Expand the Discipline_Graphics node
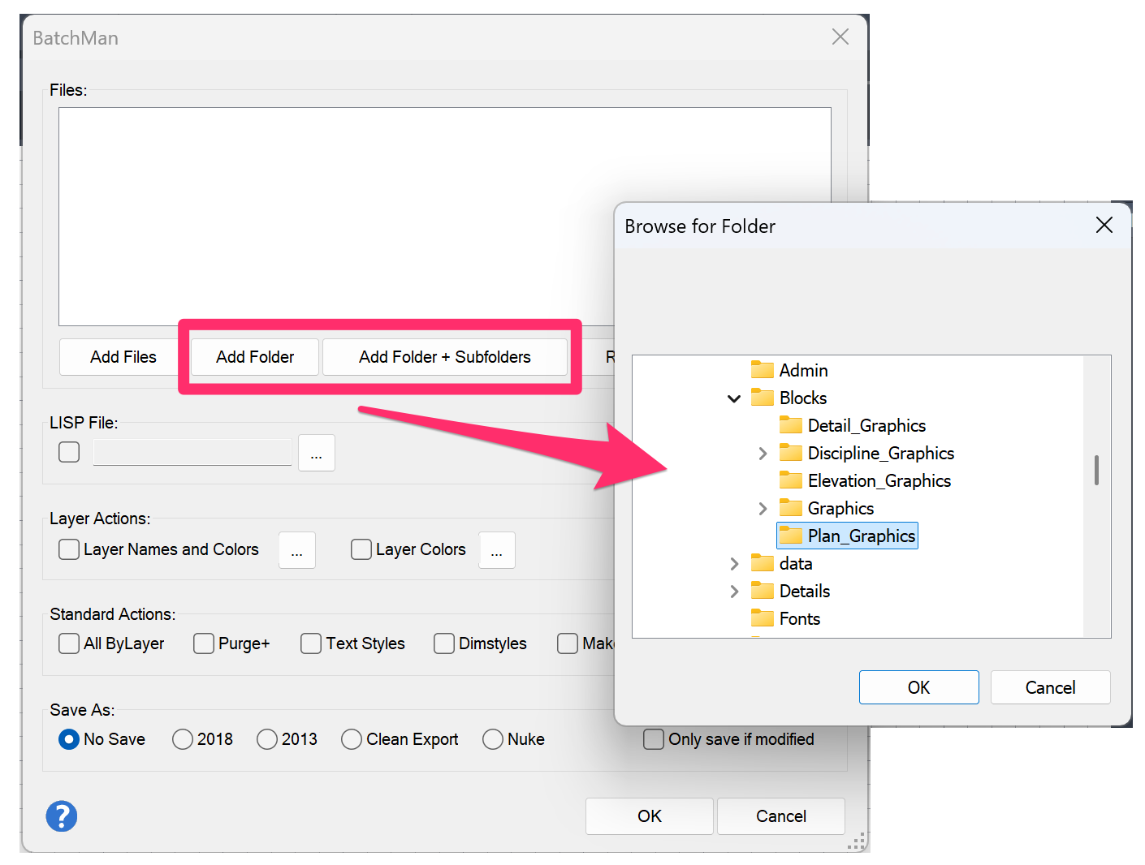The height and width of the screenshot is (865, 1145). coord(763,453)
